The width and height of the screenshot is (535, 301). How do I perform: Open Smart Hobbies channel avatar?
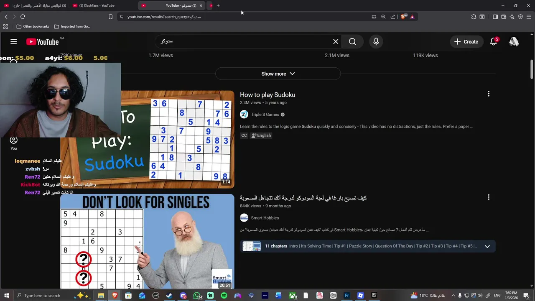[244, 218]
